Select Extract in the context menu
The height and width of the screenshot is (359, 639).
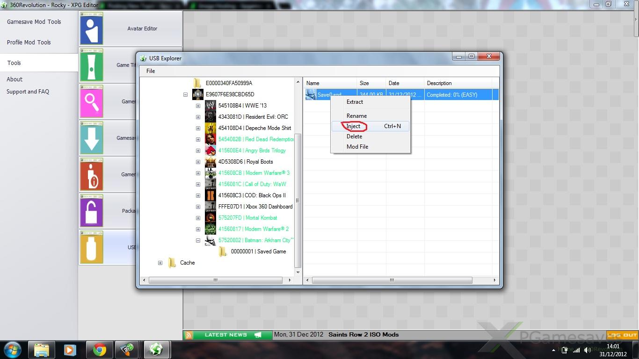pos(355,102)
